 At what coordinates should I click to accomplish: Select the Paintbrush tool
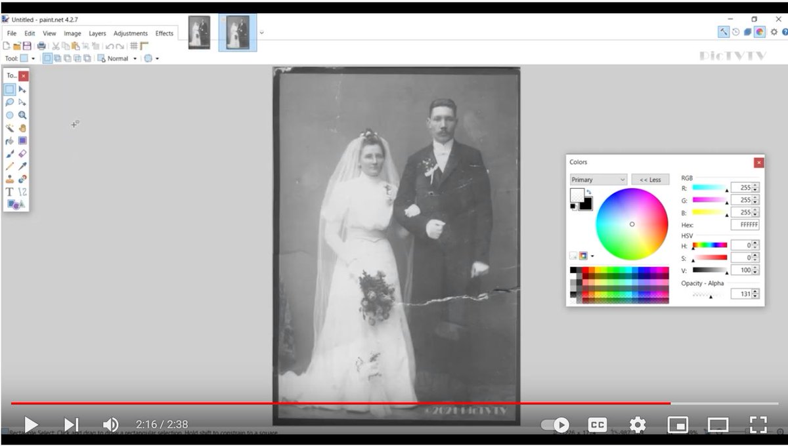[10, 153]
